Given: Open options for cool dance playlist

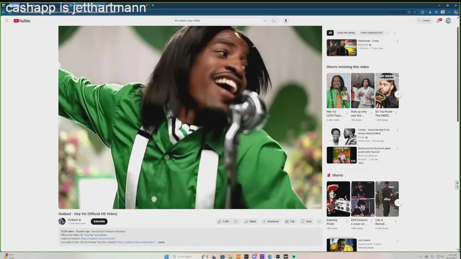Looking at the screenshot, I should point(397,241).
